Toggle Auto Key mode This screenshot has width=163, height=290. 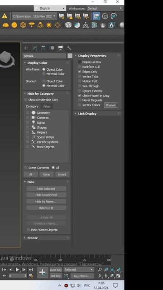tap(56, 270)
